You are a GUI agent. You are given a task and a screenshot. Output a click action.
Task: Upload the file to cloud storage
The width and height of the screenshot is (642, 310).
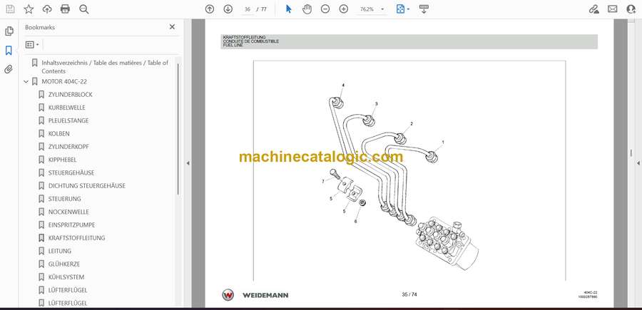pyautogui.click(x=47, y=9)
